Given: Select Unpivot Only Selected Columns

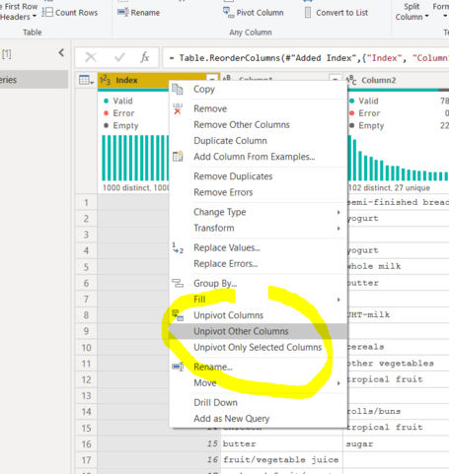Looking at the screenshot, I should (259, 347).
